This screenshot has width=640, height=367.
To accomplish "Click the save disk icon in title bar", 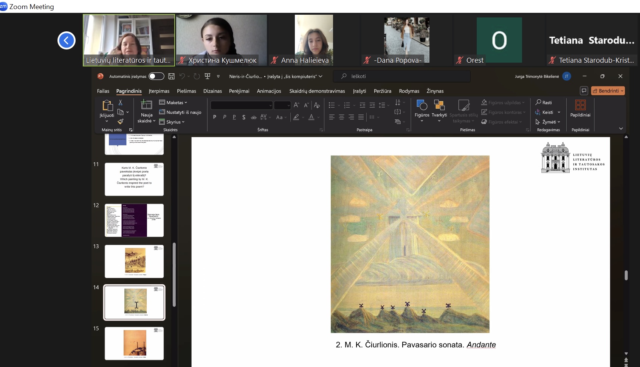I will (x=171, y=76).
